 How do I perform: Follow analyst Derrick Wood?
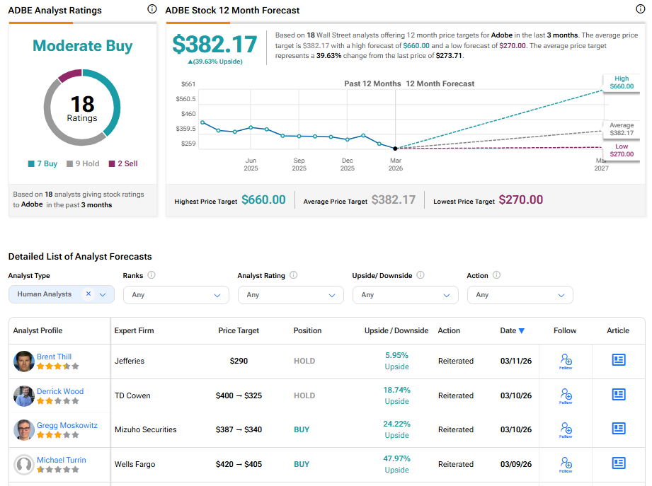click(566, 395)
